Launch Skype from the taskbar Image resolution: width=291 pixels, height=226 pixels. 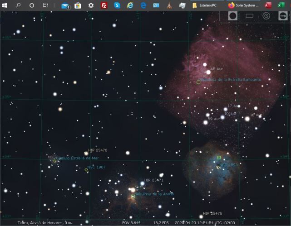[x=117, y=5]
